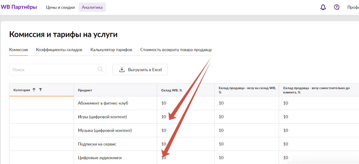
Task: Click the download icon on the Excel button
Action: tap(122, 69)
